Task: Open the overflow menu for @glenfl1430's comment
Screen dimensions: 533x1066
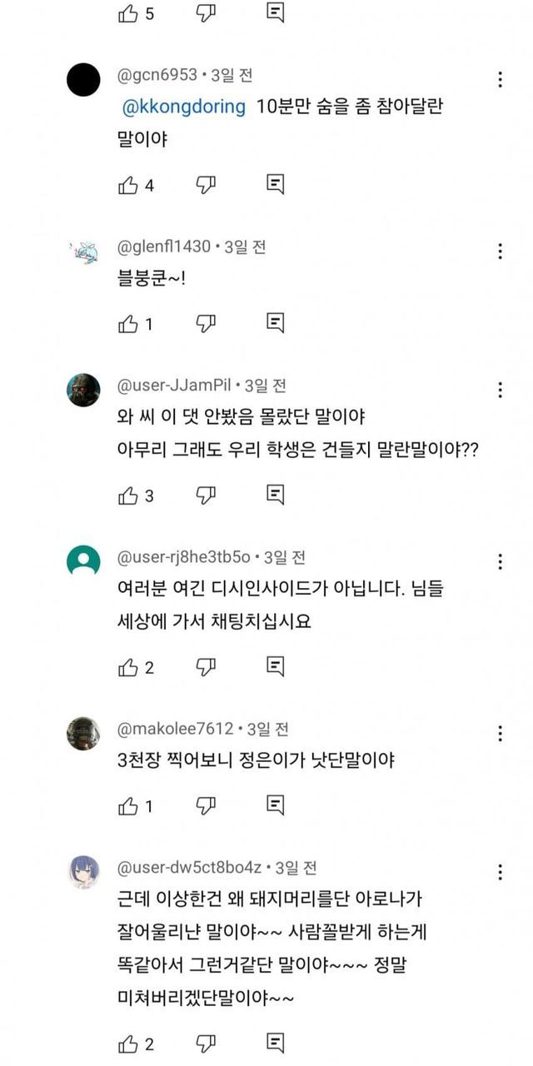Action: [500, 252]
